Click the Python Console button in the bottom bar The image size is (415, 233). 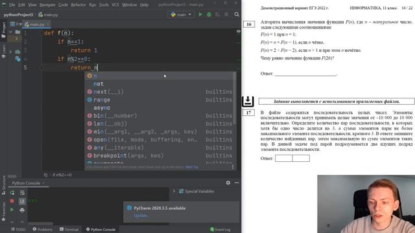point(101,230)
